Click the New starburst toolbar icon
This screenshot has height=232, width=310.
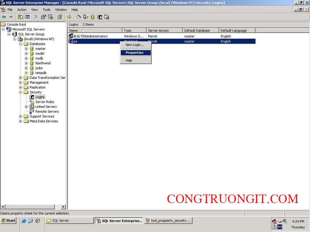coord(69,17)
